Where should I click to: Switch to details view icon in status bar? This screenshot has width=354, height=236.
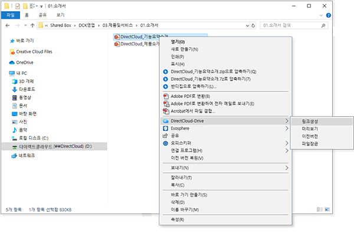coord(320,209)
